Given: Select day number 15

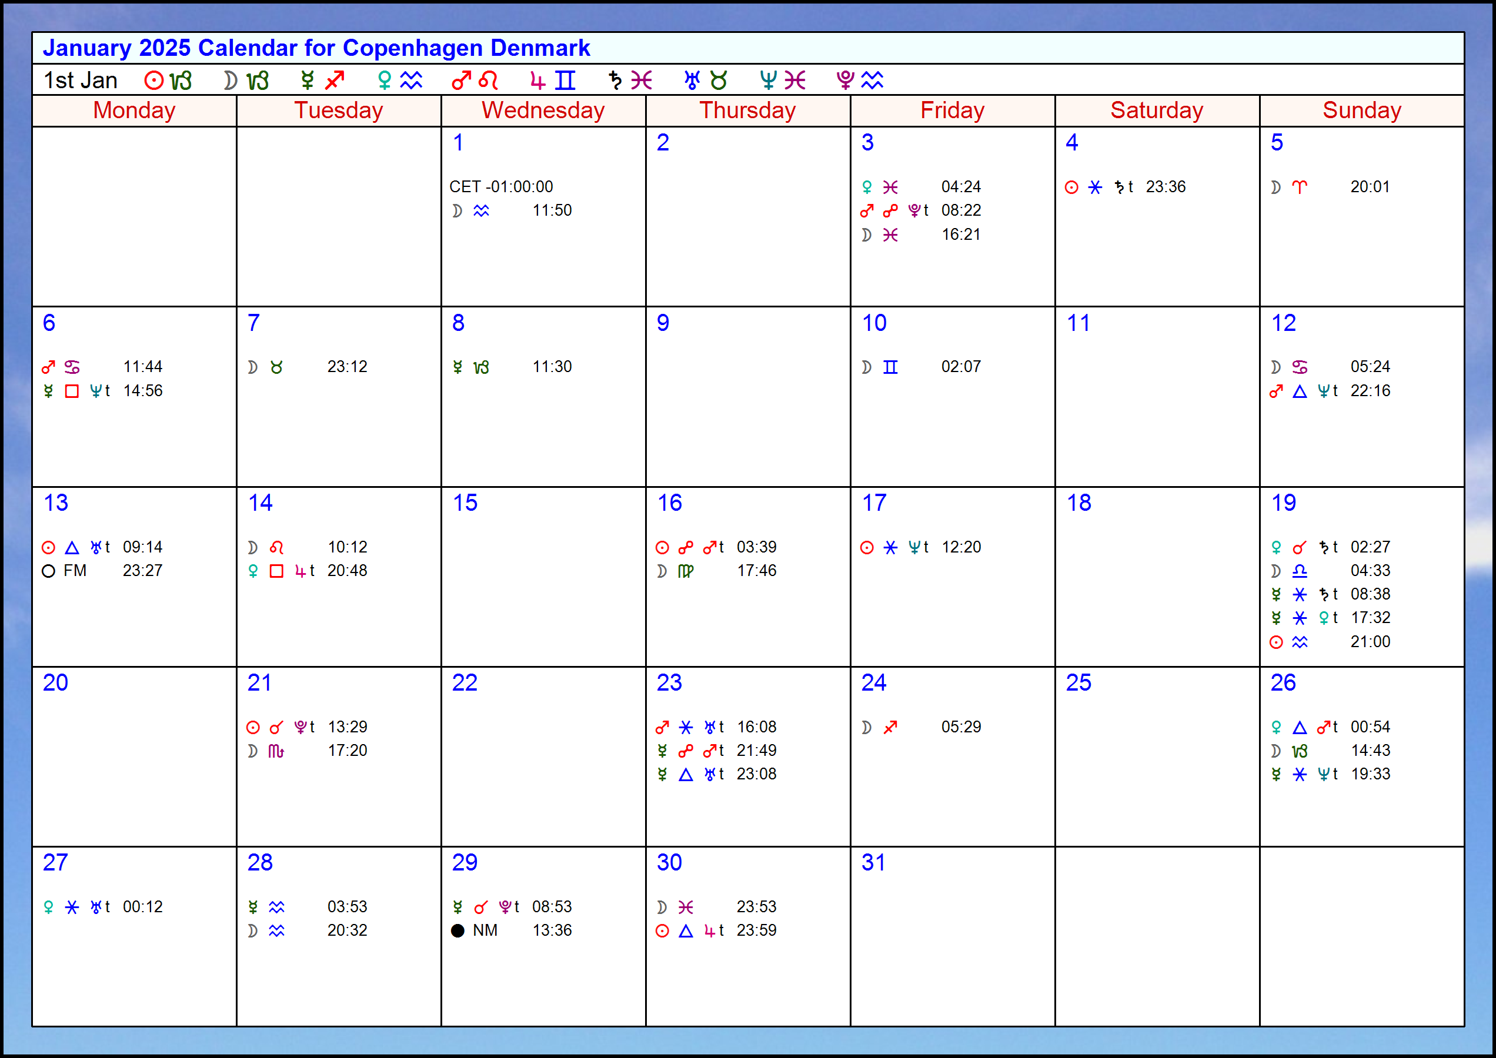Looking at the screenshot, I should coord(465,503).
